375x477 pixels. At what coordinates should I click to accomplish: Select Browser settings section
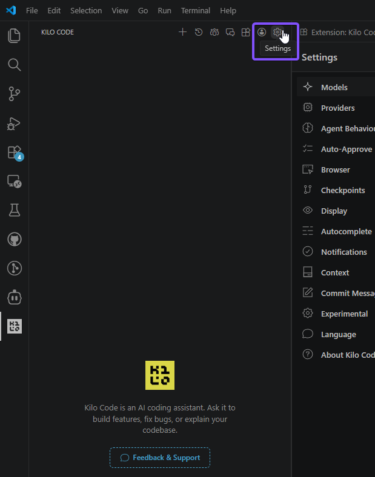pos(336,169)
